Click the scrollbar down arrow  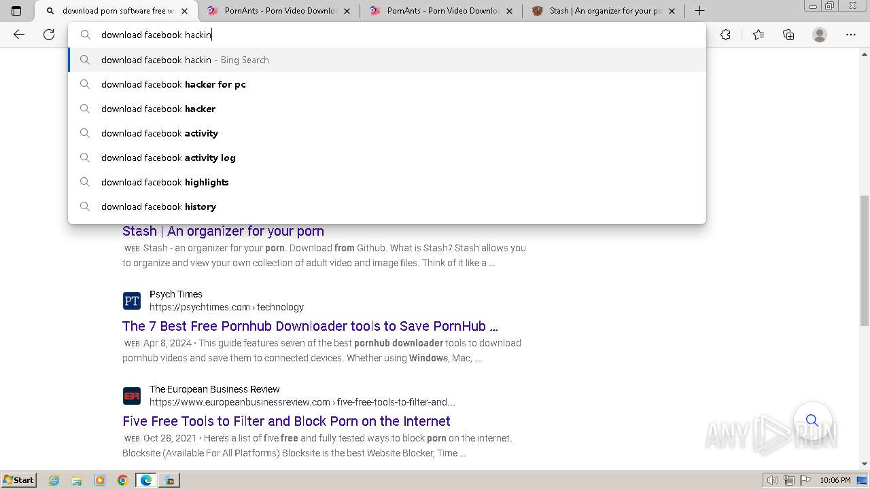coord(865,464)
